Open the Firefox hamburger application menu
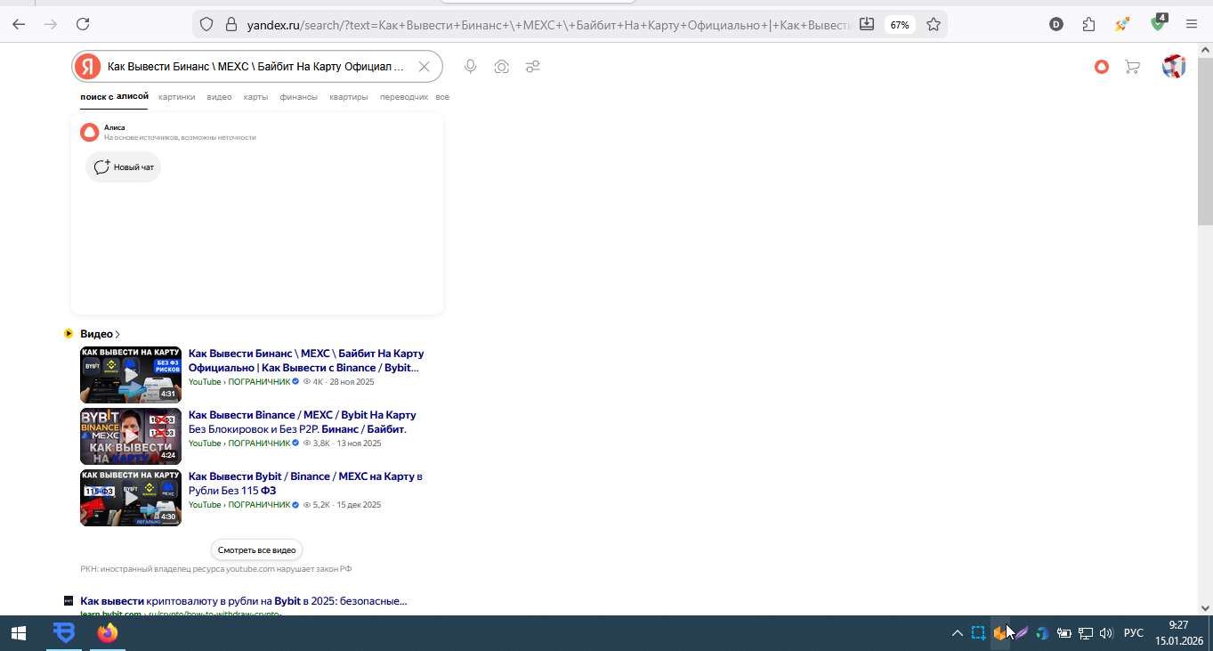This screenshot has width=1213, height=651. [1192, 25]
